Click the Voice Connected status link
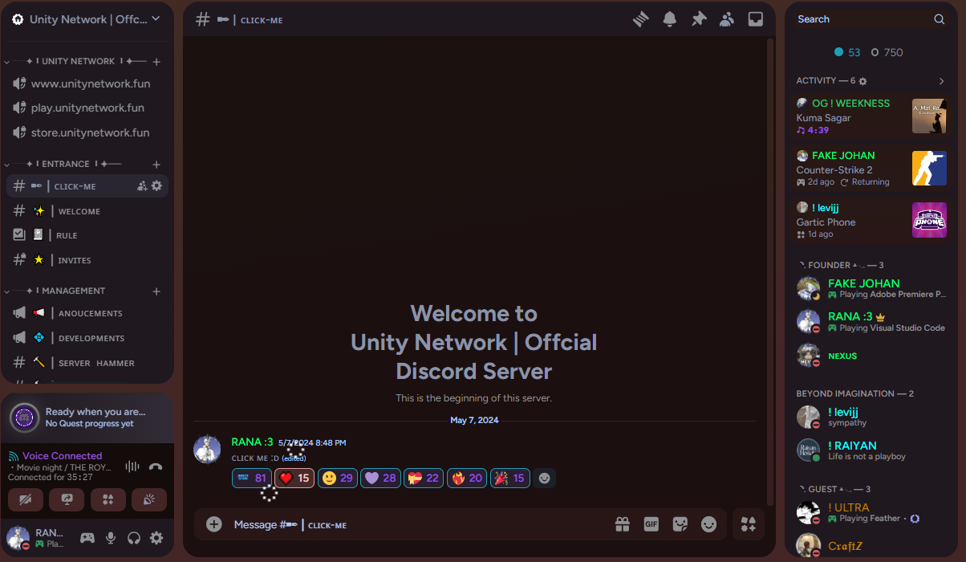 pos(62,455)
